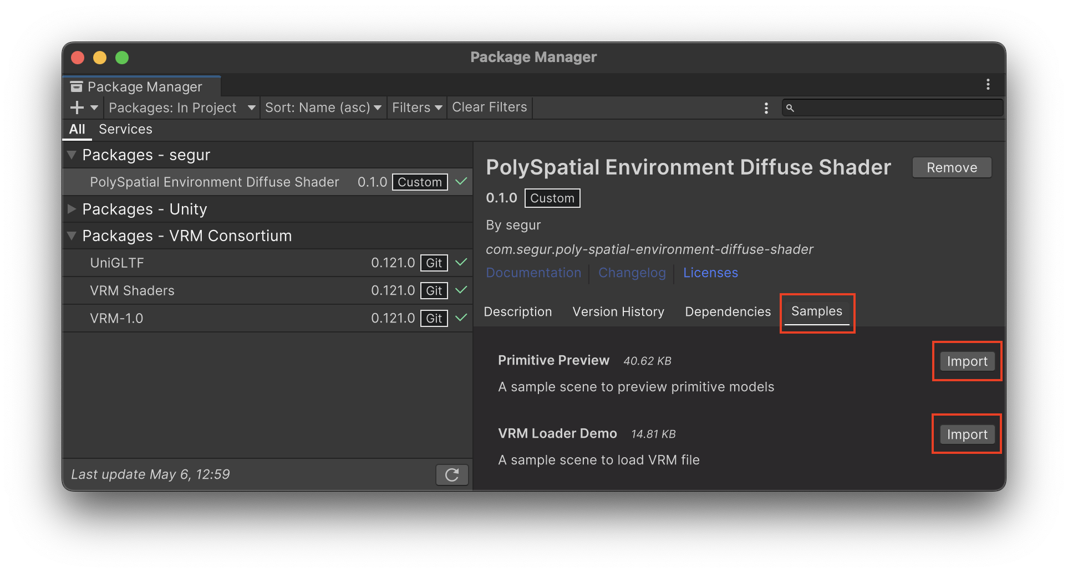Collapse the Packages - VRM Consortium group
This screenshot has width=1068, height=573.
(x=72, y=236)
